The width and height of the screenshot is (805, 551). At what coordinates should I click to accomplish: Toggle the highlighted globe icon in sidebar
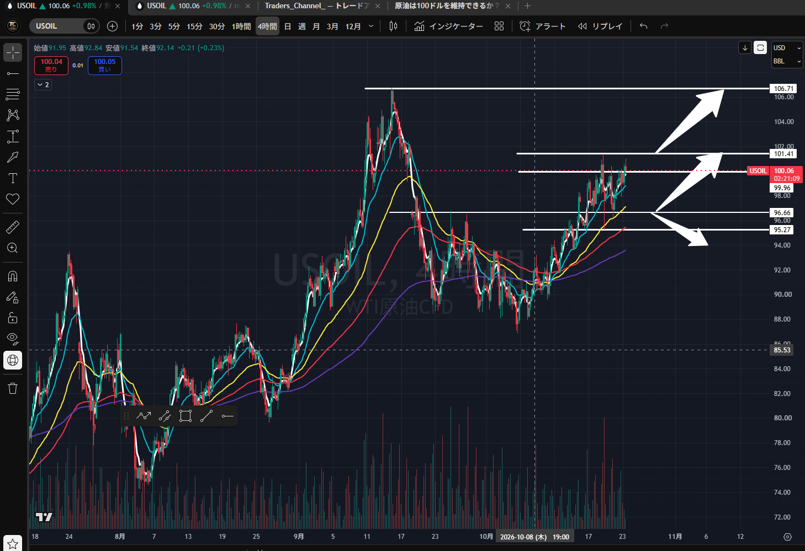(13, 360)
